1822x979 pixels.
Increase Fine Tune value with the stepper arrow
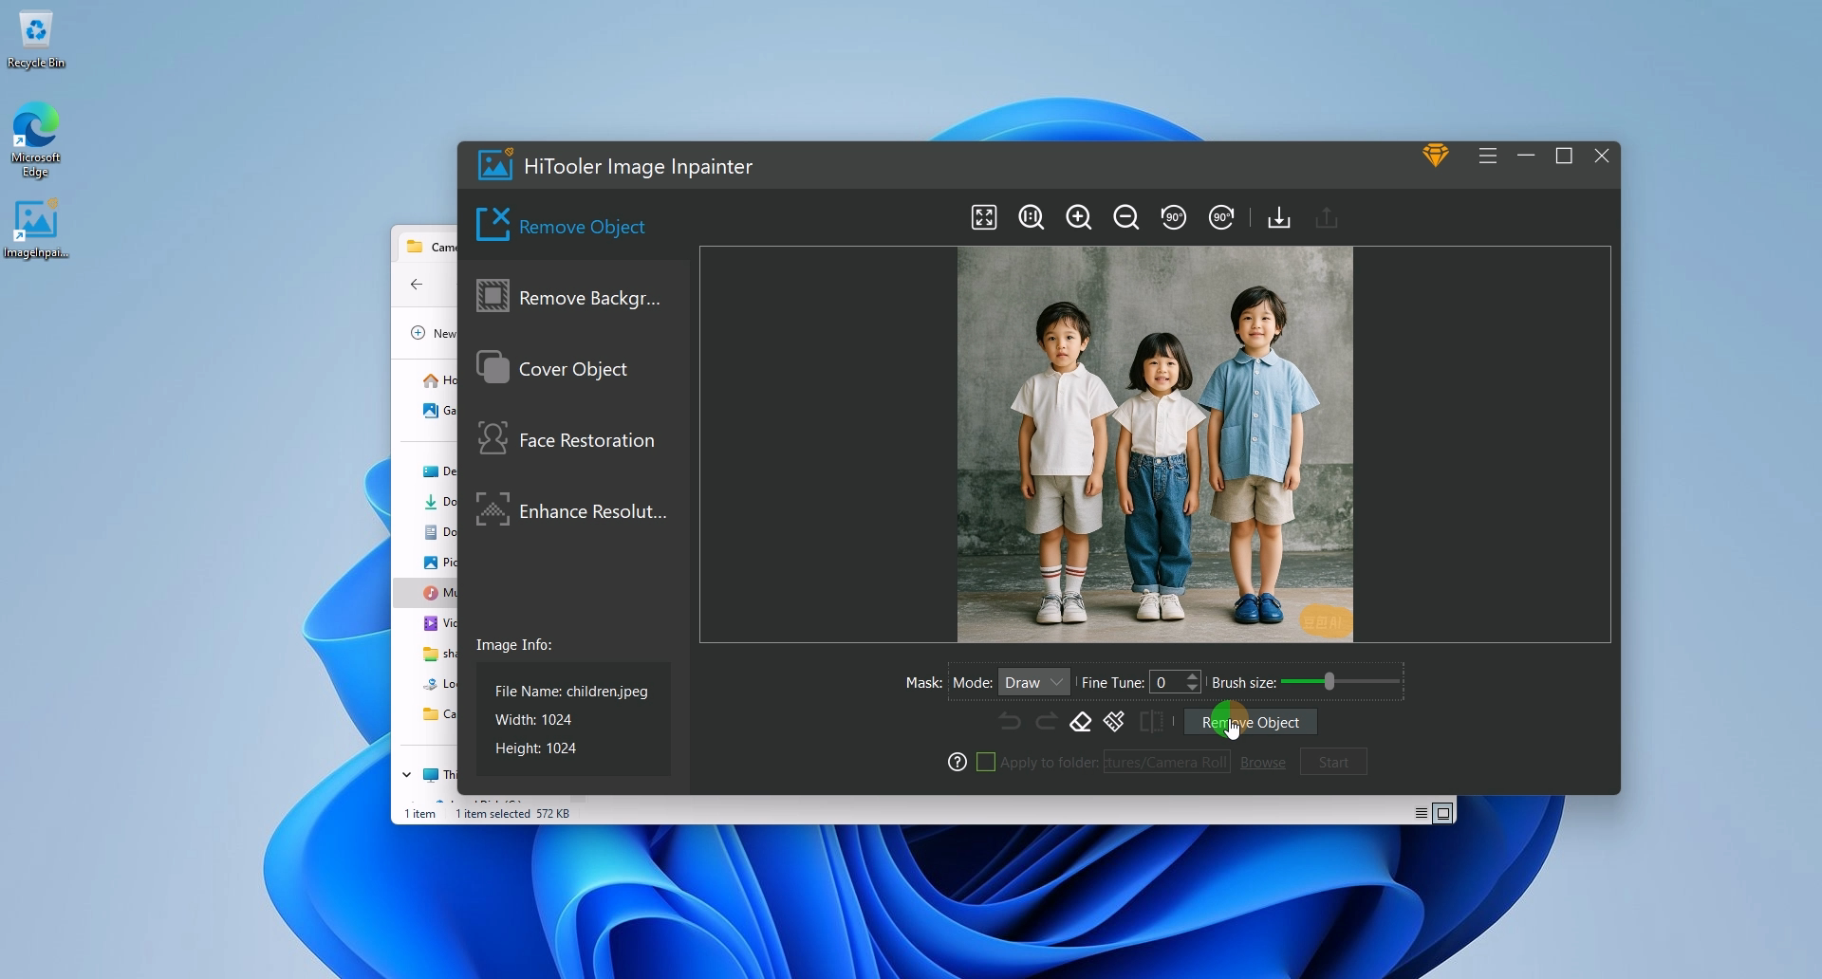1191,675
